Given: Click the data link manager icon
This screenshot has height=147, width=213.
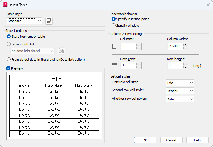Looking at the screenshot, I should tap(61, 51).
